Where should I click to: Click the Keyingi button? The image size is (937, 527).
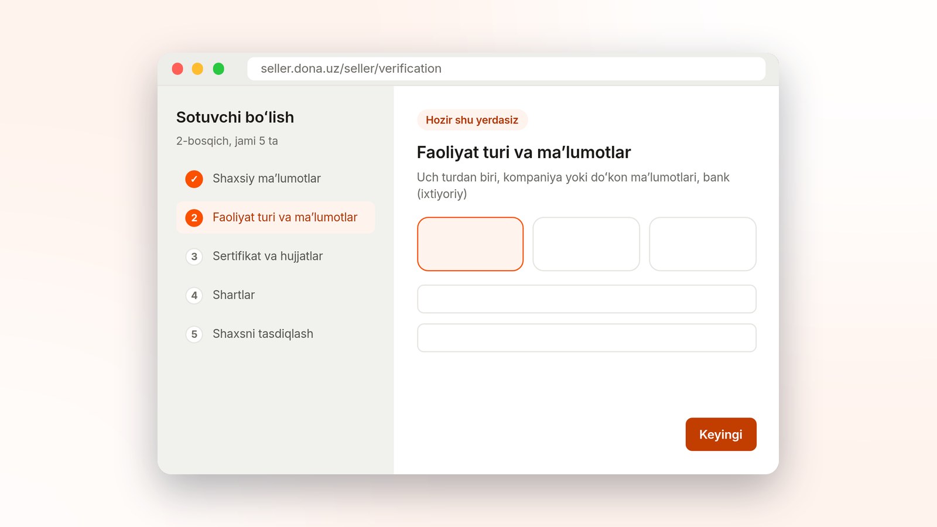point(721,434)
